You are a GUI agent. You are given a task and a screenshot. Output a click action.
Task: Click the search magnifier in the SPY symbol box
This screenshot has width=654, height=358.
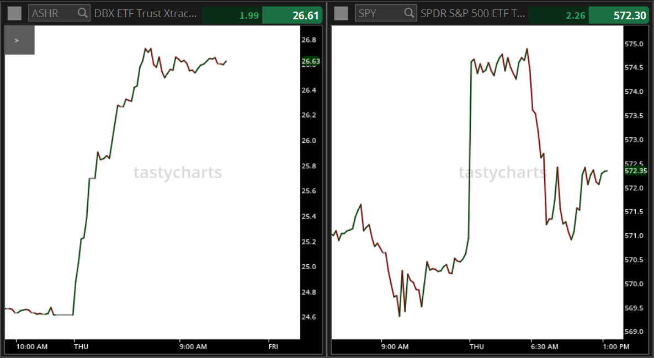coord(408,13)
